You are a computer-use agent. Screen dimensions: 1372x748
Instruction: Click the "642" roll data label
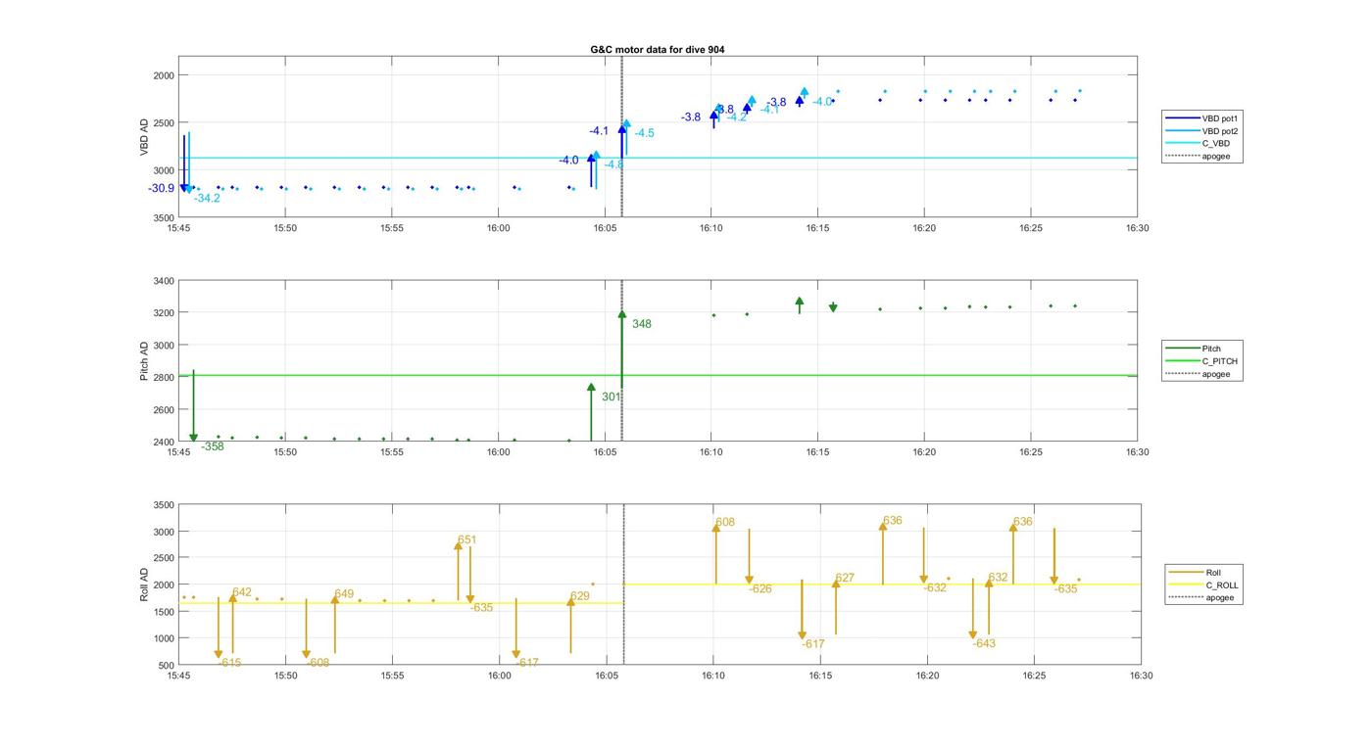click(242, 593)
